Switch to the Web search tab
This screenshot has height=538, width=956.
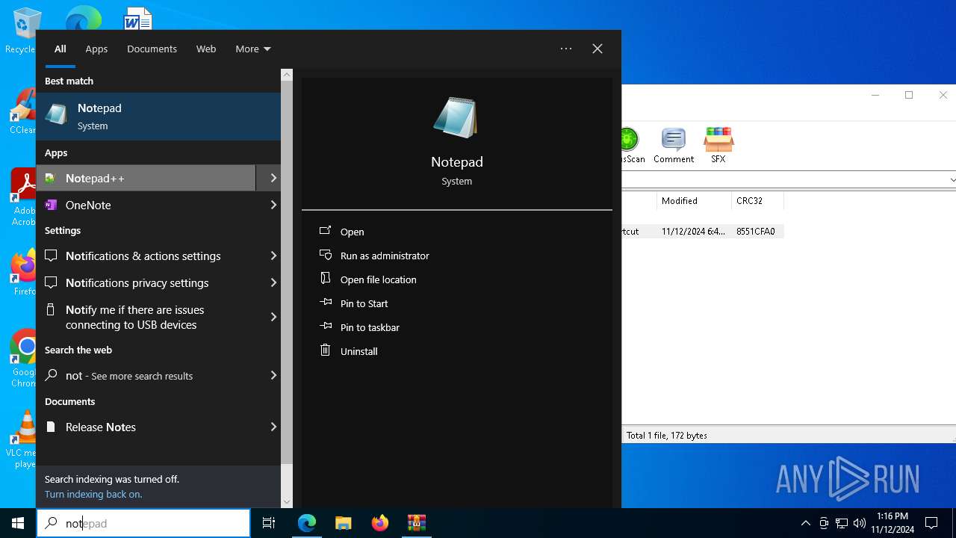pos(206,49)
